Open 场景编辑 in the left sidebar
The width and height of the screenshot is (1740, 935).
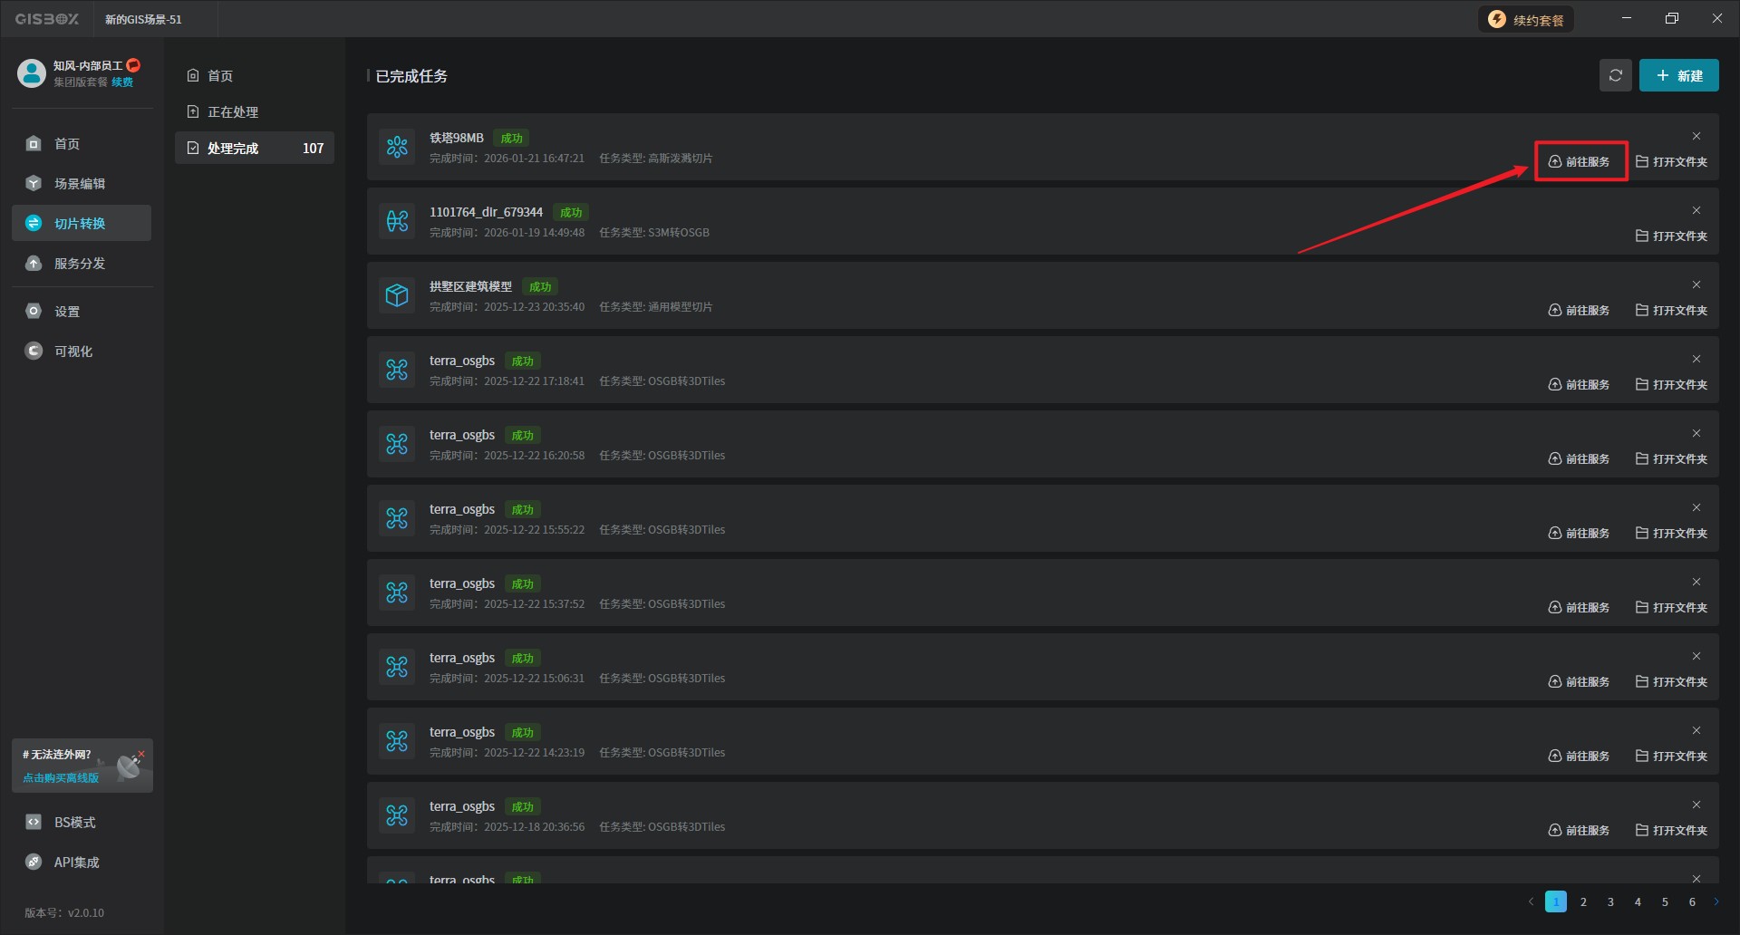[80, 184]
